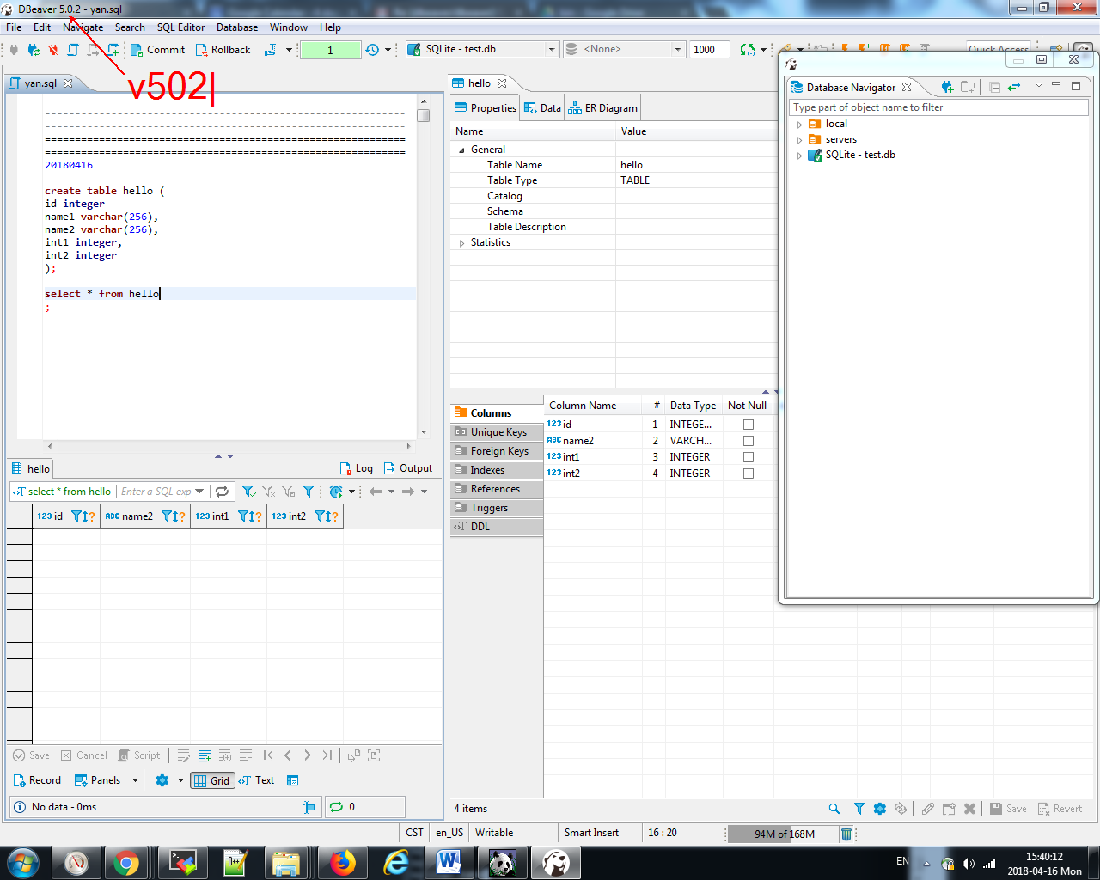Expand the local folder in Database Navigator

coord(799,125)
